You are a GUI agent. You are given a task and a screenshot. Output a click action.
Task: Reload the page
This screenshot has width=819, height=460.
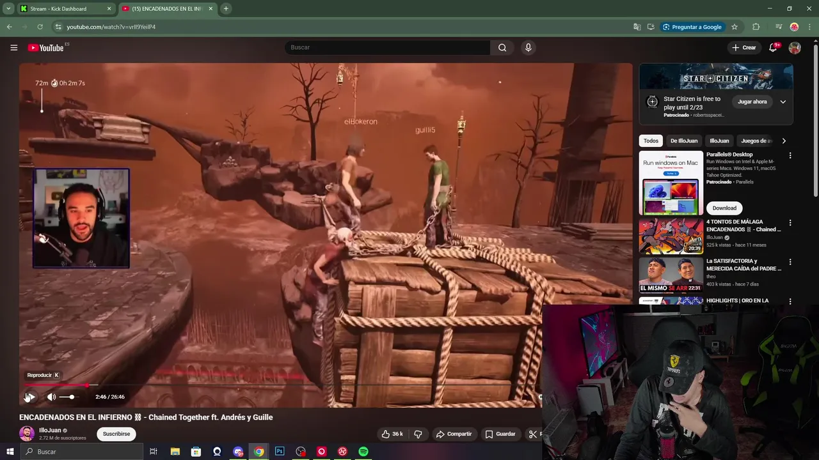[40, 27]
